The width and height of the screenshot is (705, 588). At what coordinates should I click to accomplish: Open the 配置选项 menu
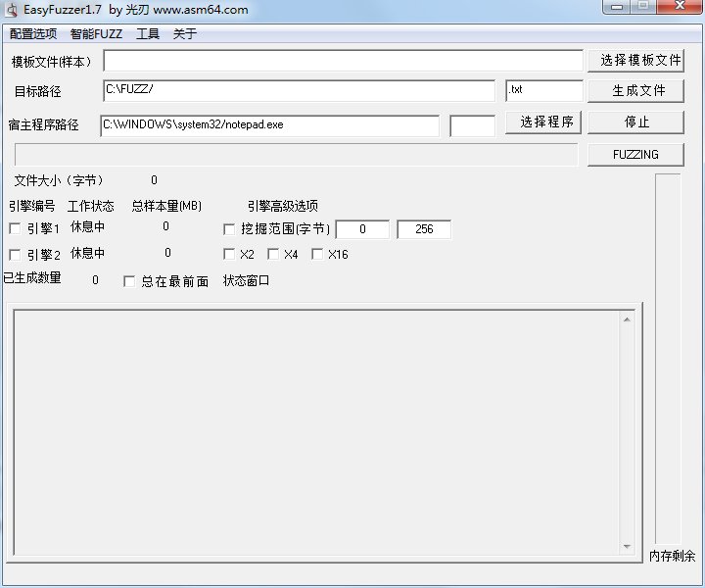[x=33, y=33]
